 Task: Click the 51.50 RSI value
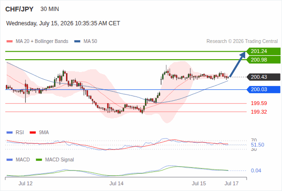pos(258,145)
